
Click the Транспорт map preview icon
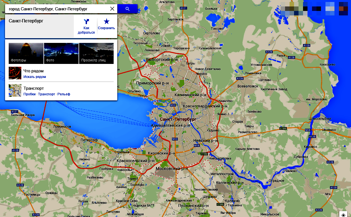[x=15, y=90]
